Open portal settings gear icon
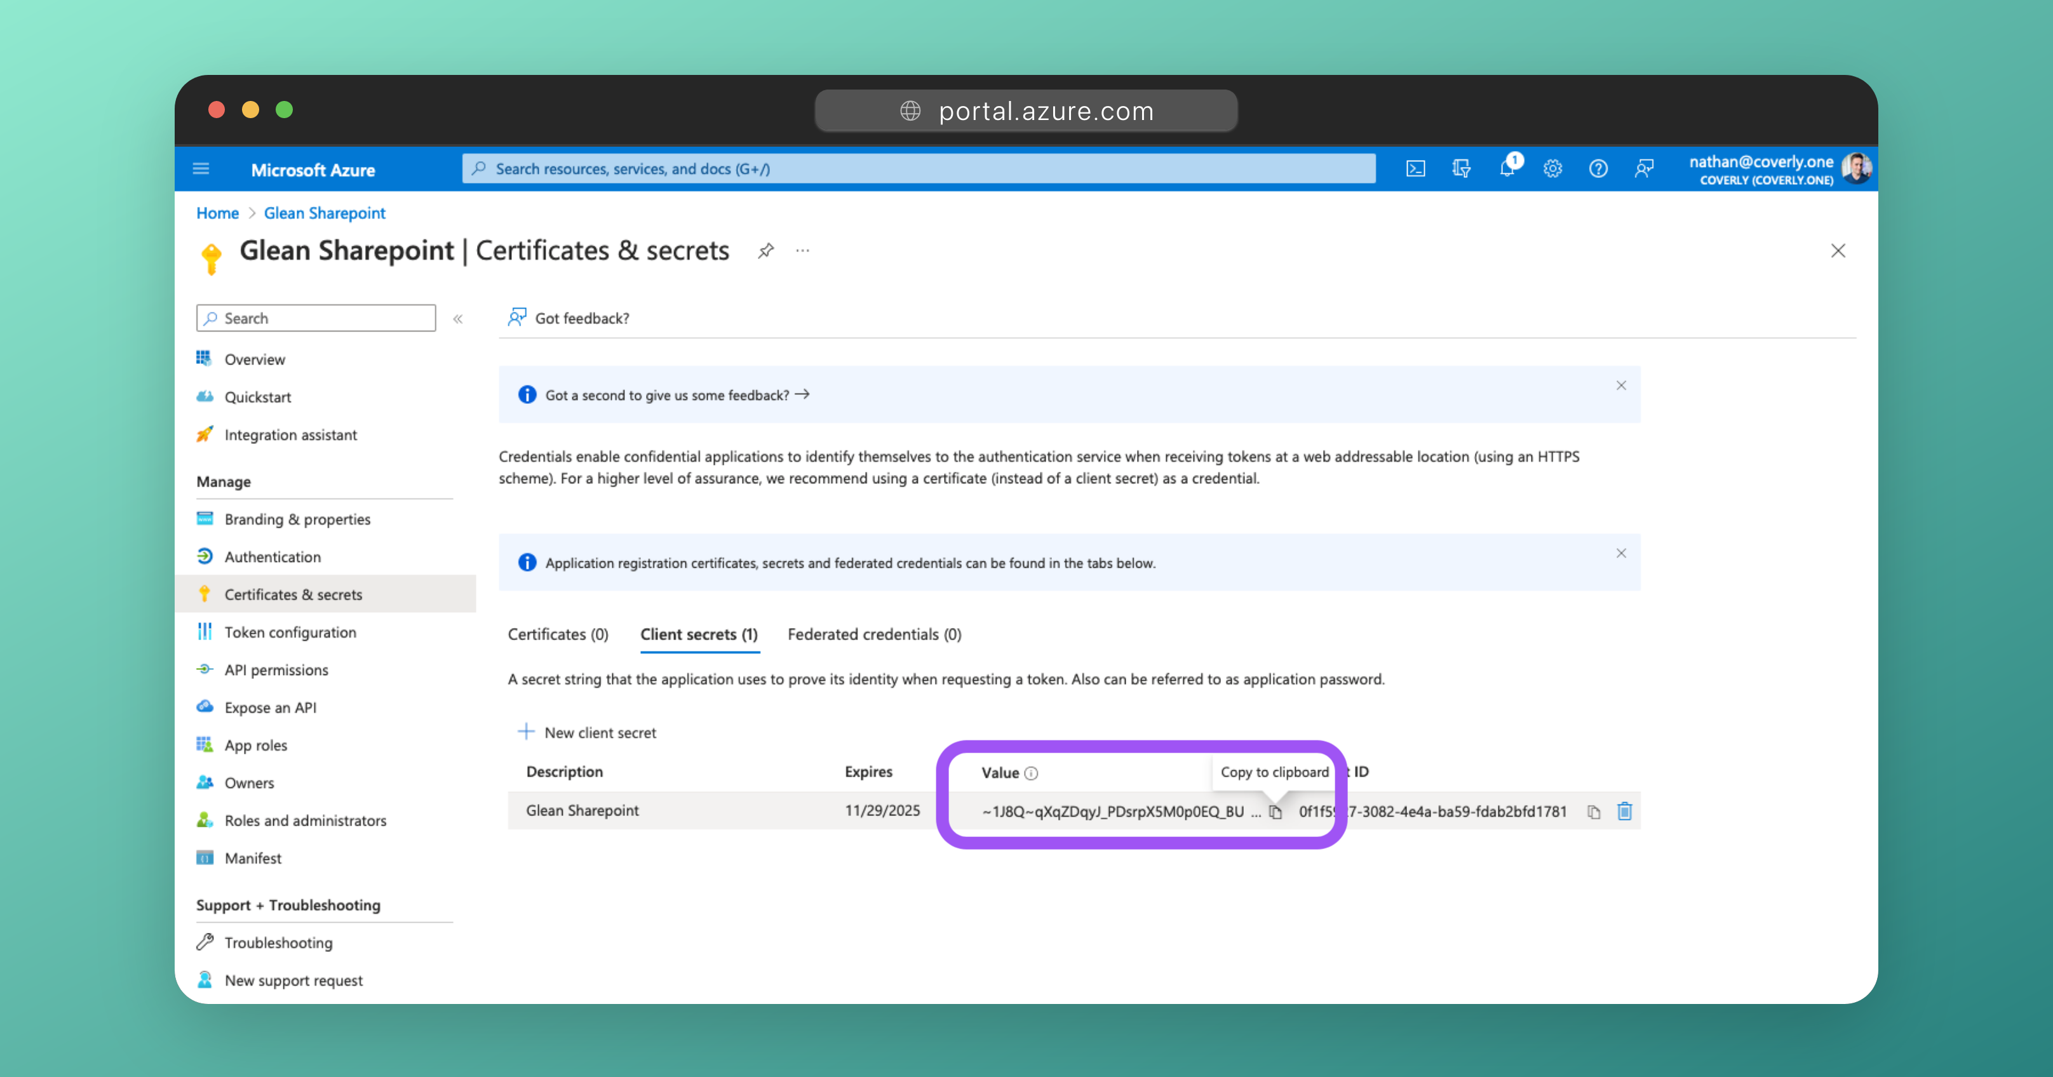This screenshot has width=2053, height=1077. pyautogui.click(x=1552, y=169)
